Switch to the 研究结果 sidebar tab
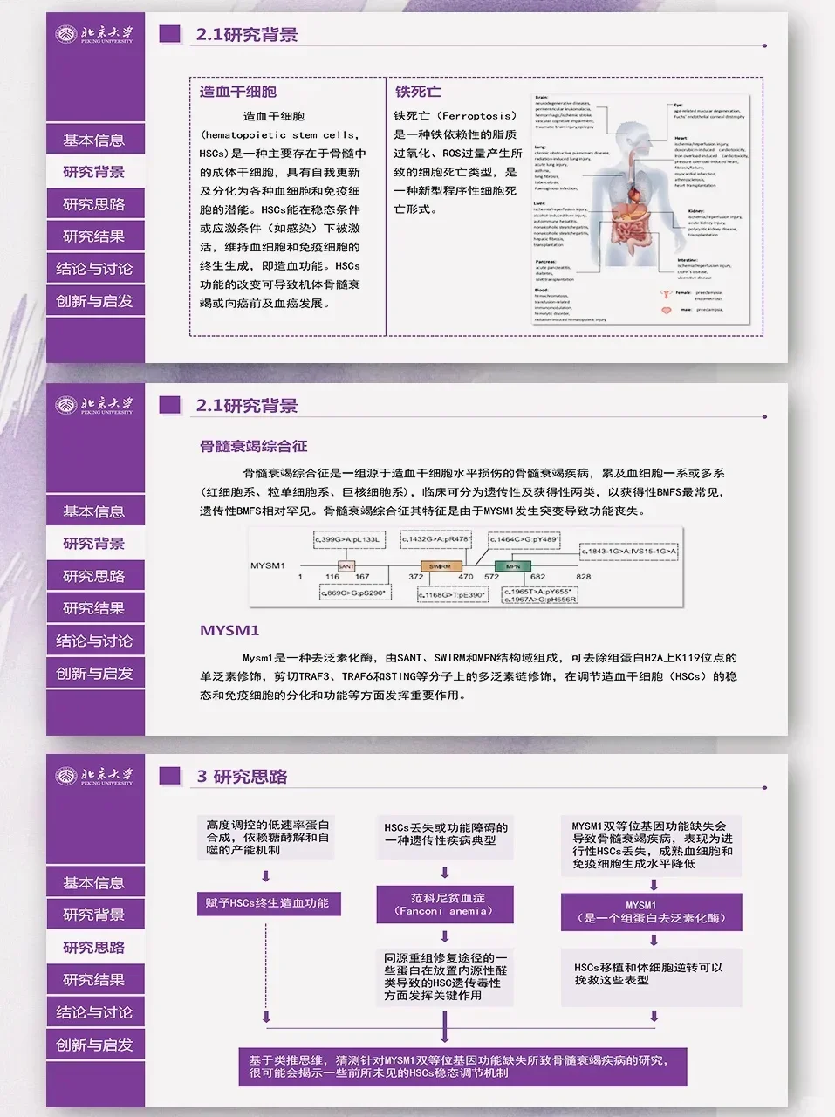Image resolution: width=835 pixels, height=1117 pixels. click(95, 236)
